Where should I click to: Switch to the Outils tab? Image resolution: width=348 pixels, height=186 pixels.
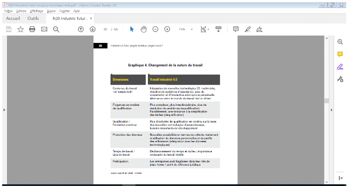(33, 18)
